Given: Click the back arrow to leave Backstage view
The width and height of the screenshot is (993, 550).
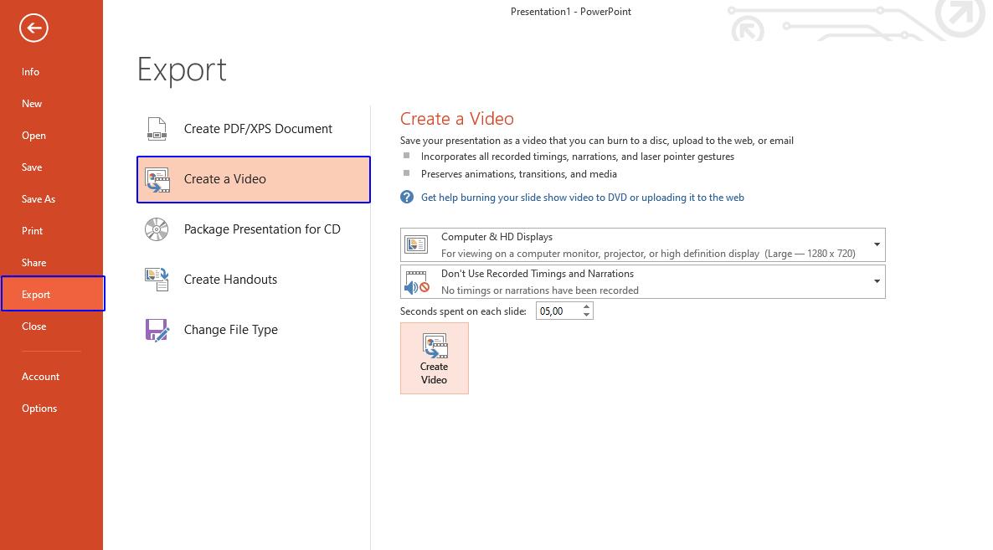Looking at the screenshot, I should 33,28.
